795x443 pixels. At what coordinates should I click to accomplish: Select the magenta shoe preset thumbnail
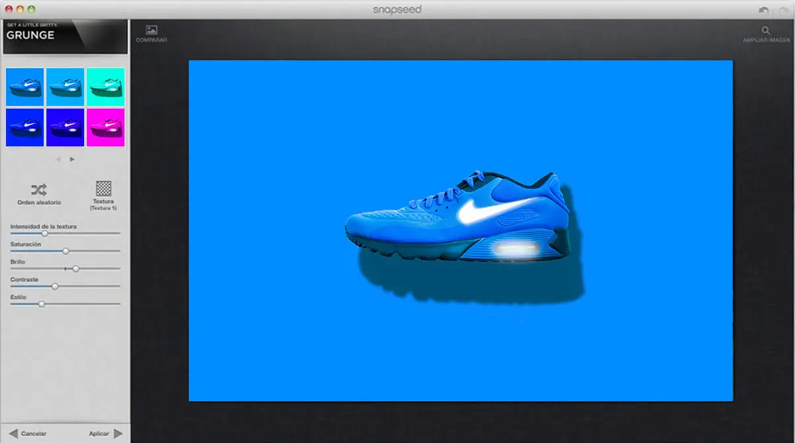105,127
